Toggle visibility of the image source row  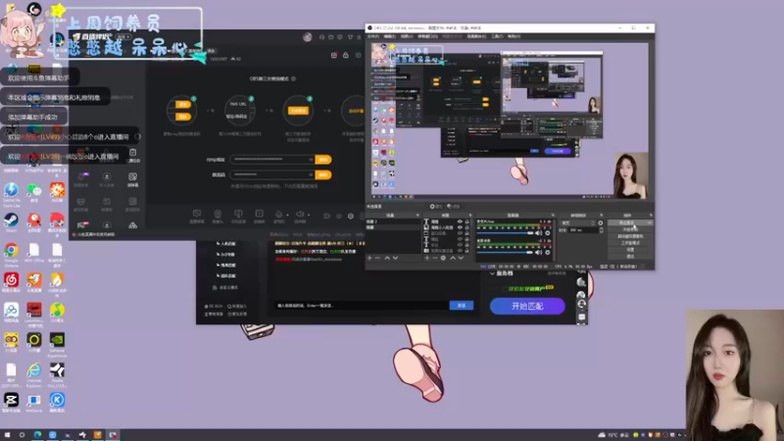coord(460,227)
